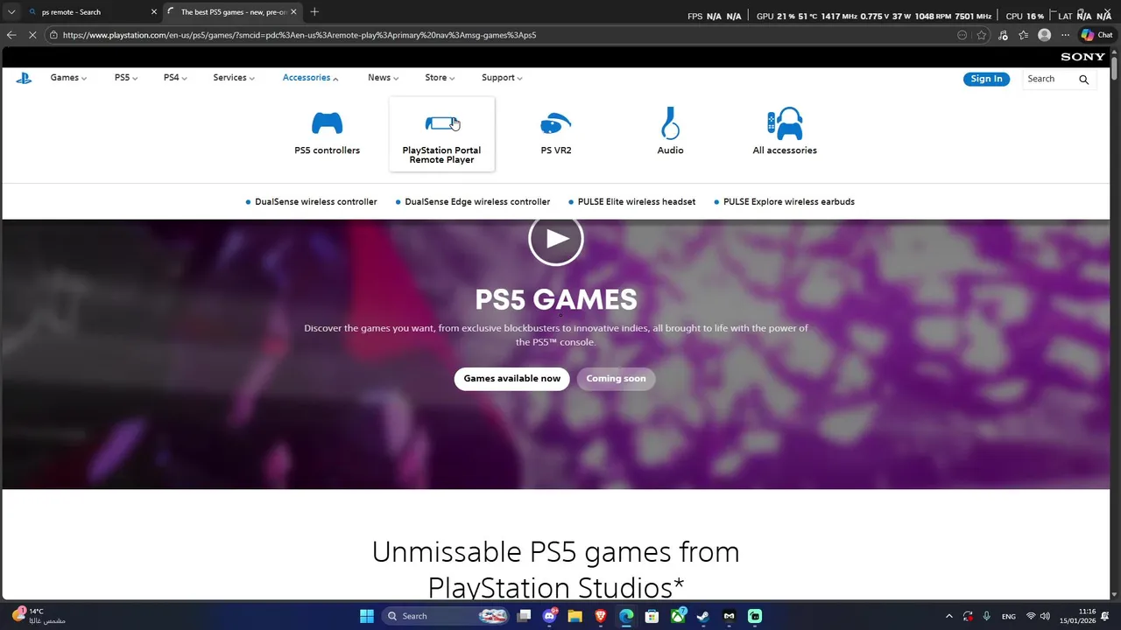Choose the Audio headset icon
This screenshot has height=630, width=1121.
click(670, 122)
